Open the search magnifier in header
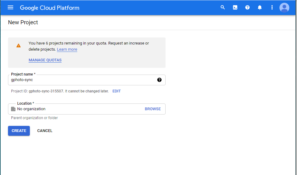The image size is (297, 175). (223, 8)
